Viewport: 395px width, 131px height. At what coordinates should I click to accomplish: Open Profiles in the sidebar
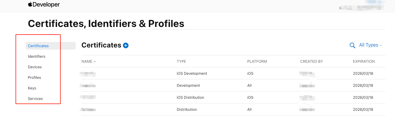click(x=35, y=77)
